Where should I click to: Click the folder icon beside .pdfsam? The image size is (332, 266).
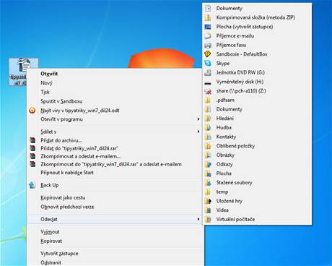click(208, 100)
